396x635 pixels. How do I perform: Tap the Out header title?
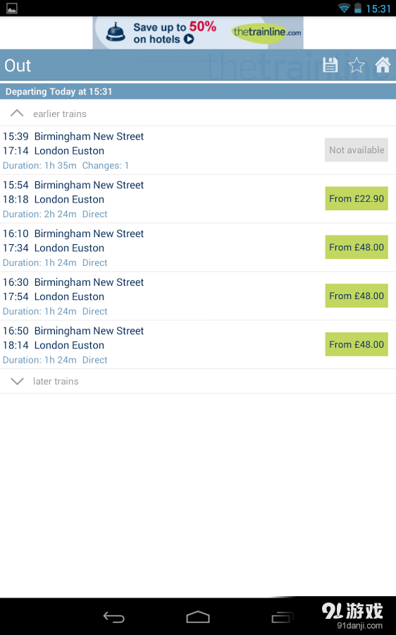tap(18, 66)
